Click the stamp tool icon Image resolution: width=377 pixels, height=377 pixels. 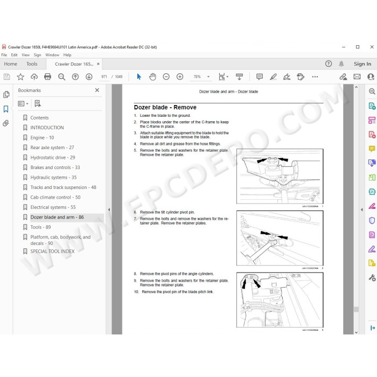301,76
